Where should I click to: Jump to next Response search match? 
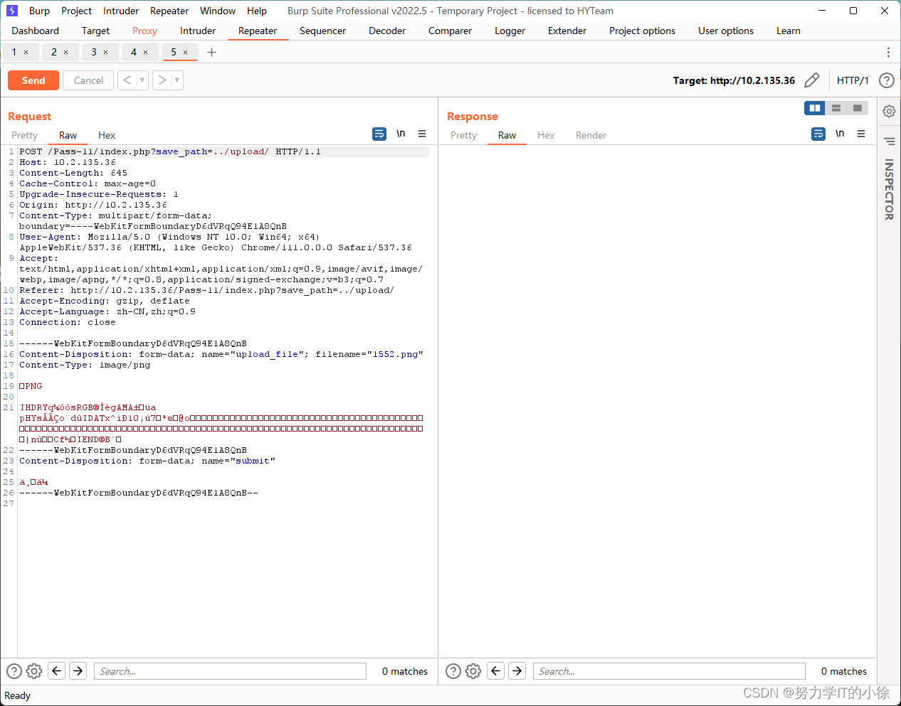tap(517, 670)
